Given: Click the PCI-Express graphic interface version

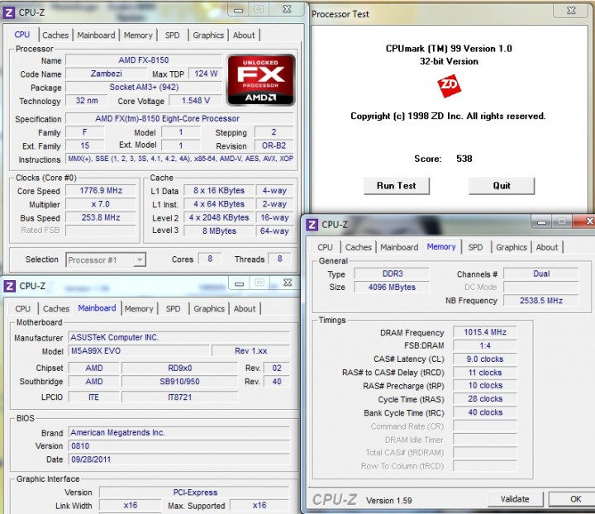Looking at the screenshot, I should 195,493.
